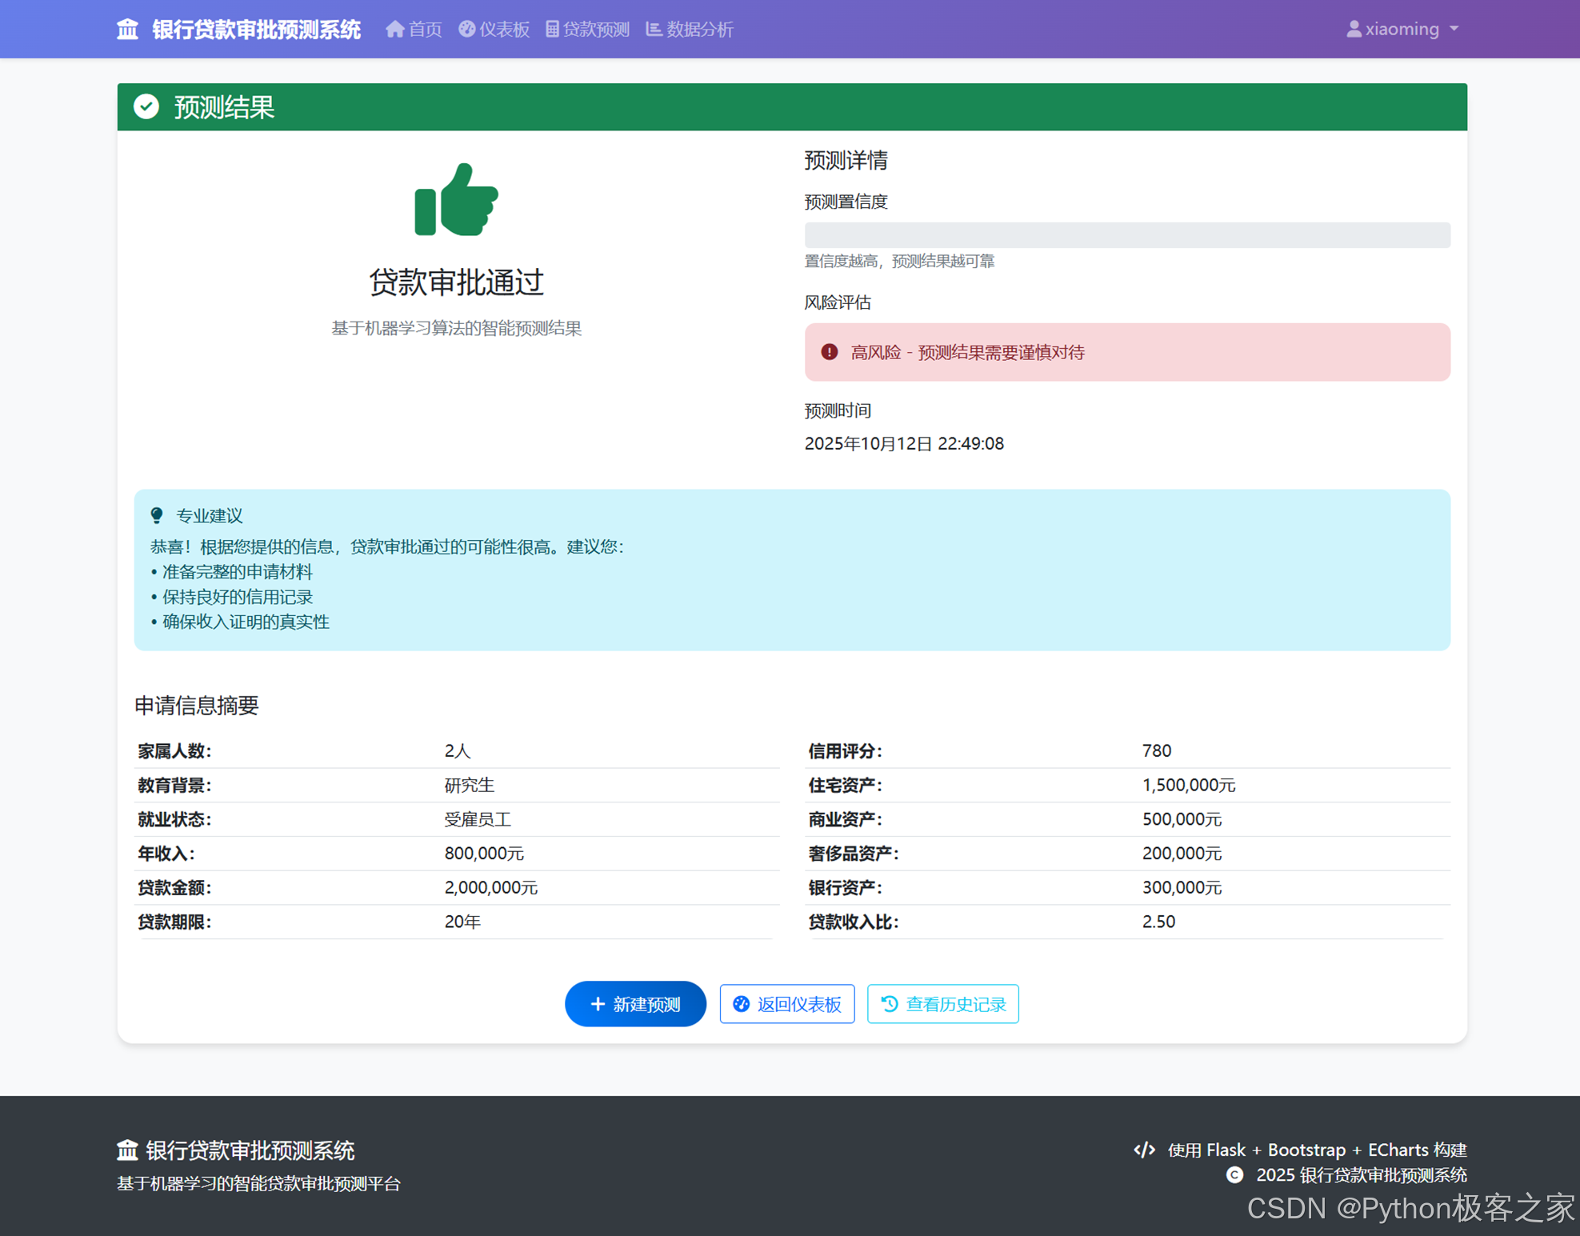Click the code icon in footer

pos(1145,1150)
